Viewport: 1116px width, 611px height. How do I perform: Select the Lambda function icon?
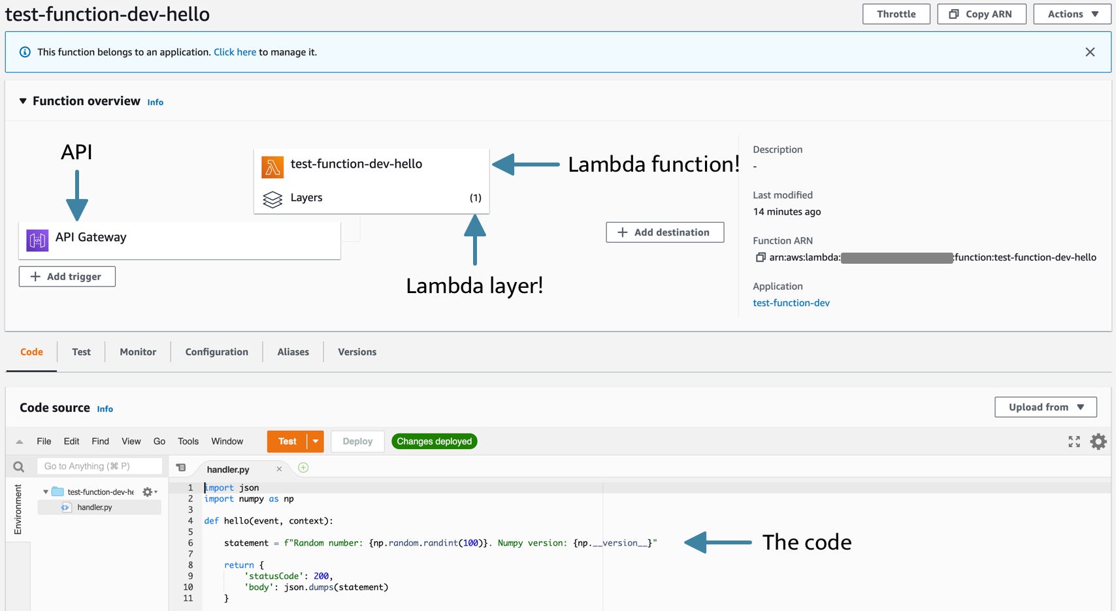click(x=272, y=167)
